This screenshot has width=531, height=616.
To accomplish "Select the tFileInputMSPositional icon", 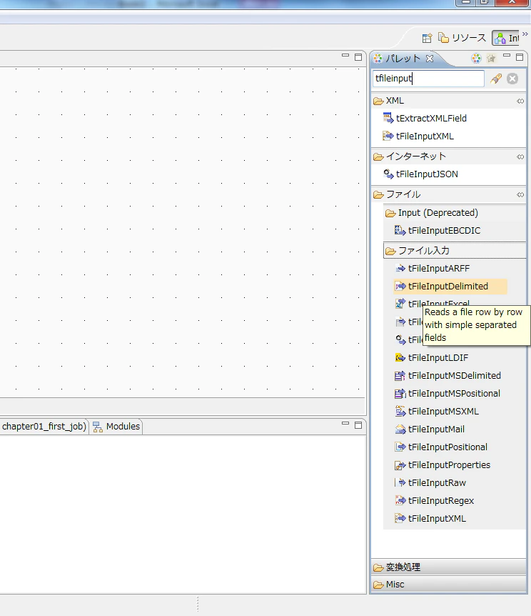I will point(400,393).
